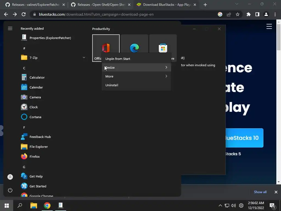Open File Explorer on taskbar
281x211 pixels.
pos(34,206)
